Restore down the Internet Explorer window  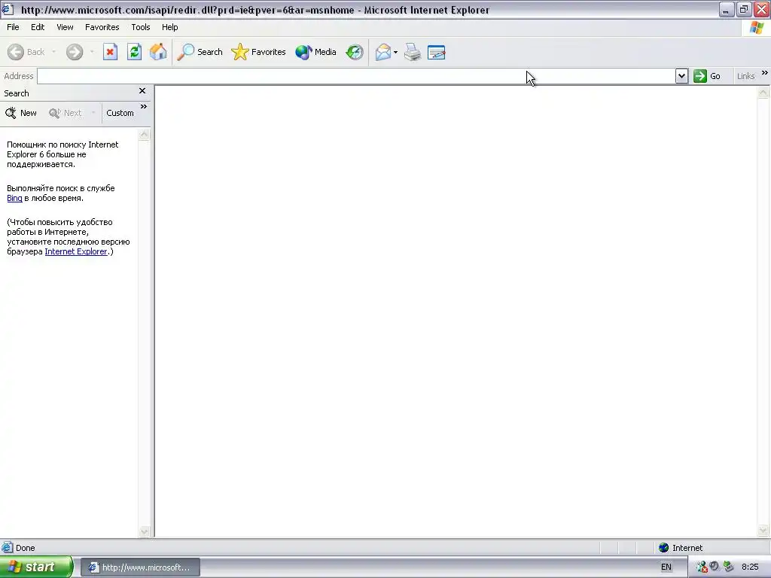744,9
